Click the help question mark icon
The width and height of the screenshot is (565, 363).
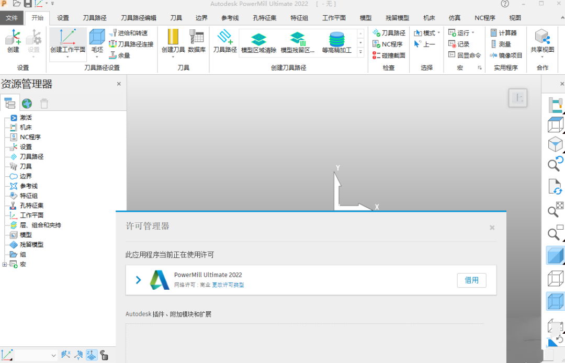505,4
